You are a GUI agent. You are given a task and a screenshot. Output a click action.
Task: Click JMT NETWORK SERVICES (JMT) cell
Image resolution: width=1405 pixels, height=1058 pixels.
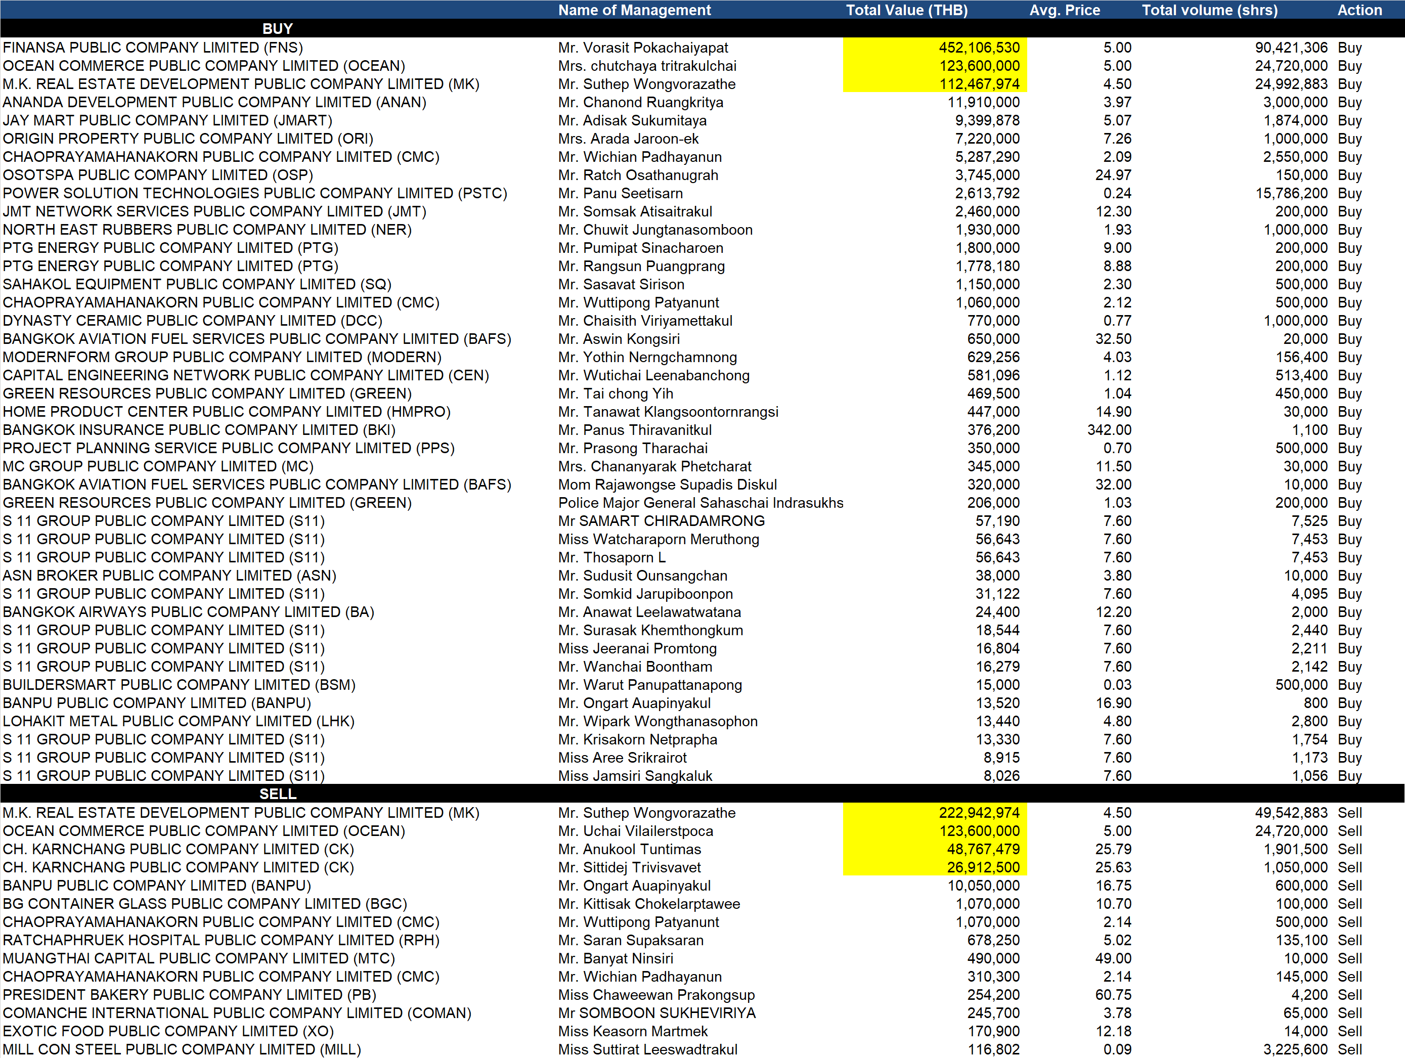click(214, 211)
